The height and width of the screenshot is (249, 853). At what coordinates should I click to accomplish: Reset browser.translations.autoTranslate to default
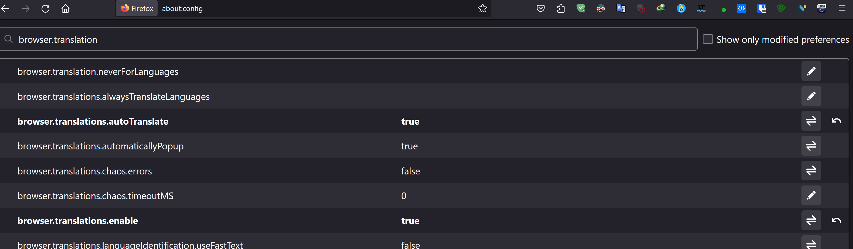pyautogui.click(x=836, y=121)
